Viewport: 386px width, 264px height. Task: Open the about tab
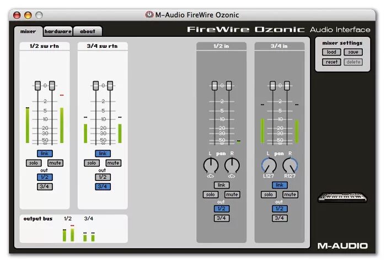point(87,31)
